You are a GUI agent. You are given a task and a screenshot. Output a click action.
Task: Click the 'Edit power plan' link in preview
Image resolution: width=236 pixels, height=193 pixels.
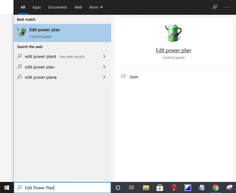coord(173,50)
